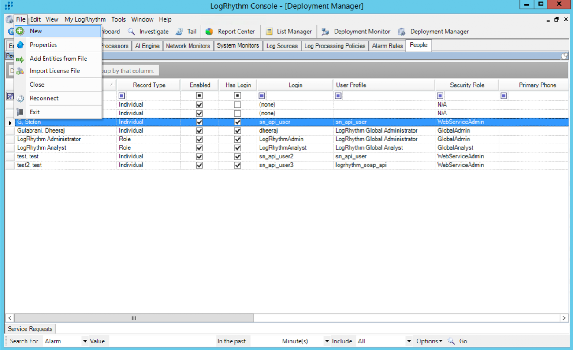The image size is (573, 350).
Task: Click scrollbar right arrow
Action: tap(564, 318)
